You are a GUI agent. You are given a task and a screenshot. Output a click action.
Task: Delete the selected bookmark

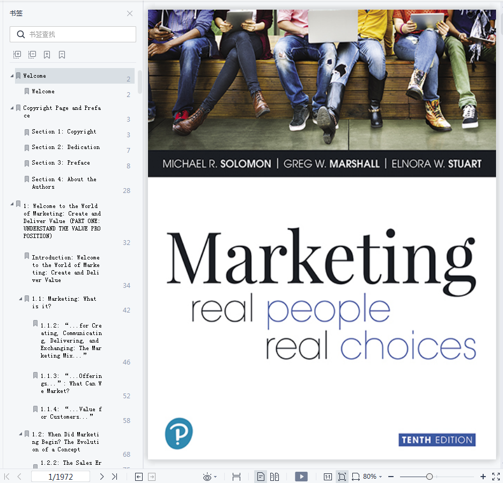click(62, 55)
